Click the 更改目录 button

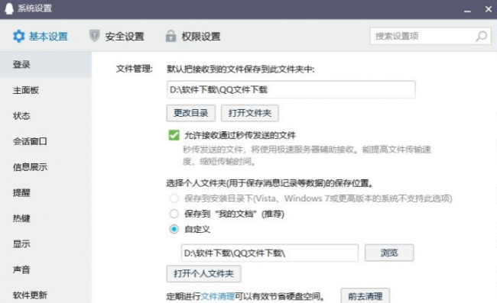tap(191, 113)
